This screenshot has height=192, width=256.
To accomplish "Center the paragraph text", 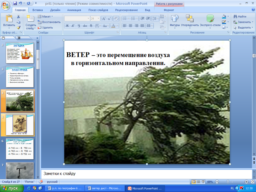I will (x=130, y=26).
